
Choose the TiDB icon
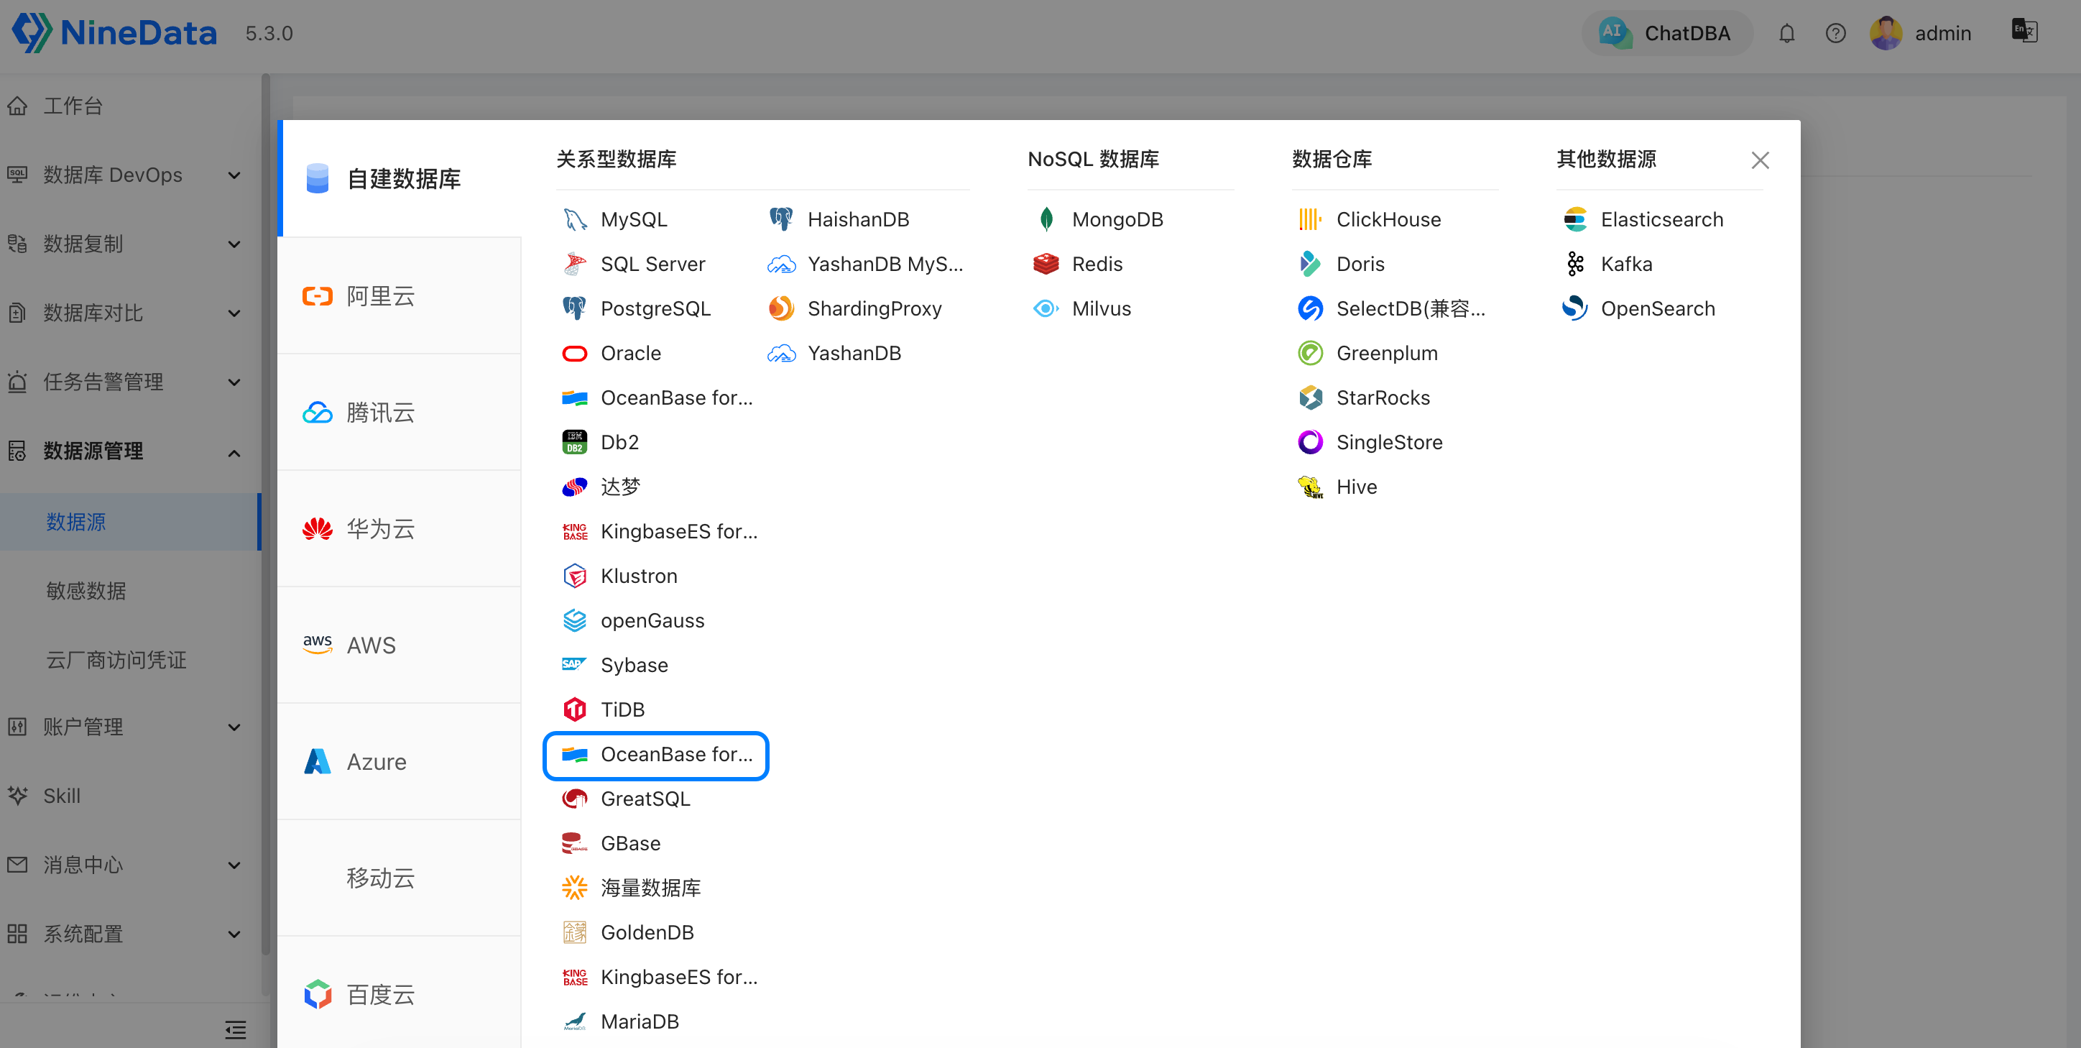pyautogui.click(x=574, y=709)
